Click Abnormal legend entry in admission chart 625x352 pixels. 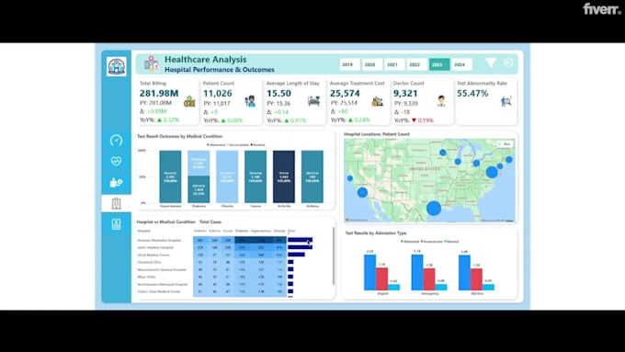[410, 242]
